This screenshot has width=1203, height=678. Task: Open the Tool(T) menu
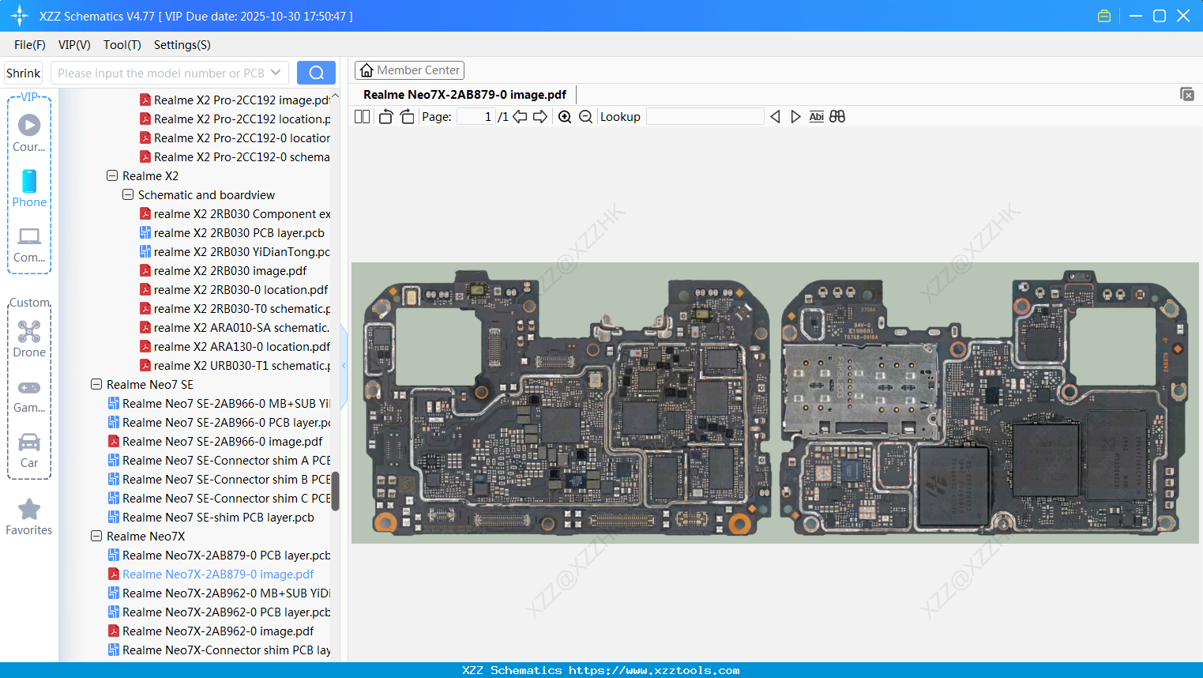(x=122, y=45)
